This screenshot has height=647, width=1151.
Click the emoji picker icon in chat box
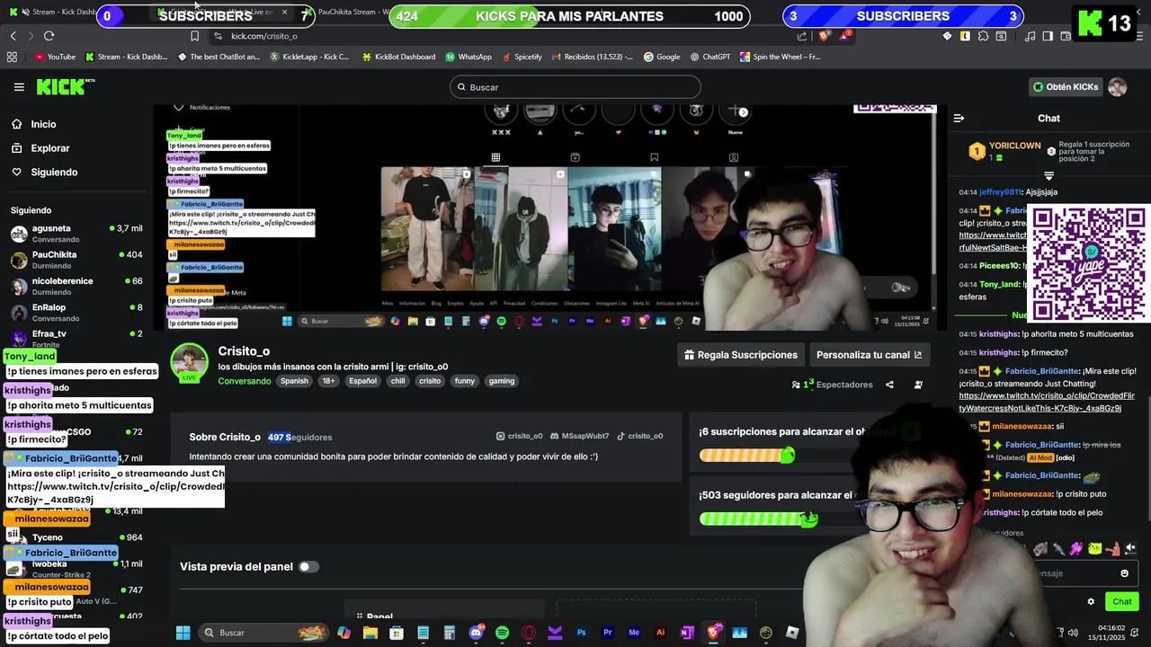pyautogui.click(x=1124, y=573)
